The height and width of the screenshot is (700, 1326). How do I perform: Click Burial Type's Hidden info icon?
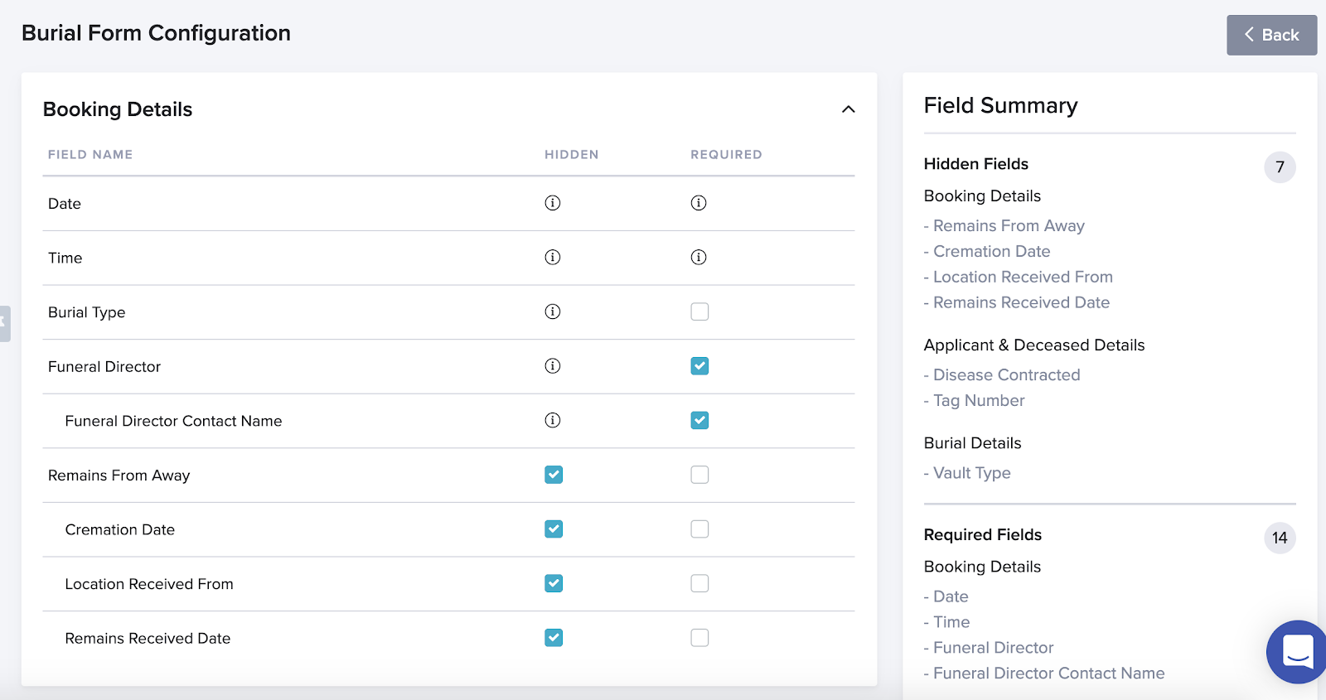553,311
